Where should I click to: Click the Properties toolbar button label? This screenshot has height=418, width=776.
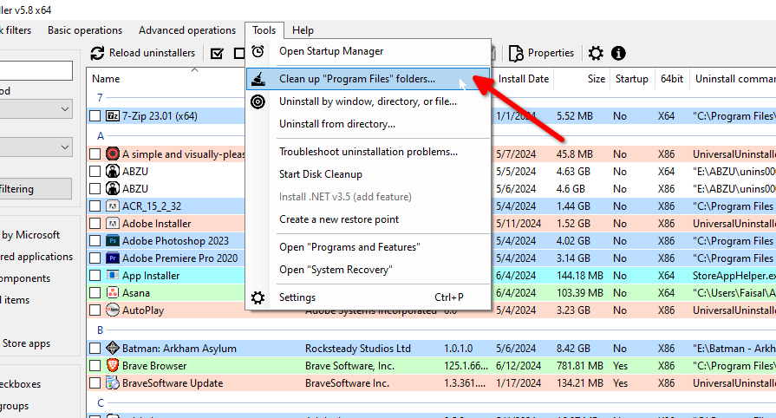(x=551, y=53)
